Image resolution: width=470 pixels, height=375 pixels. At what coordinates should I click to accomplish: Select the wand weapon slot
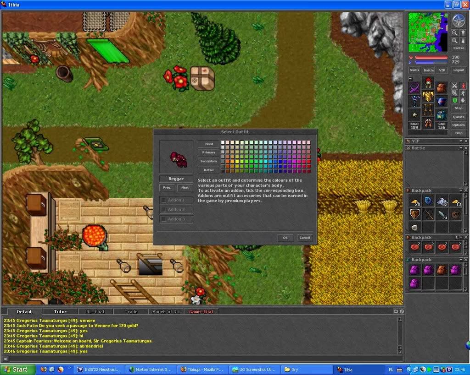point(414,102)
